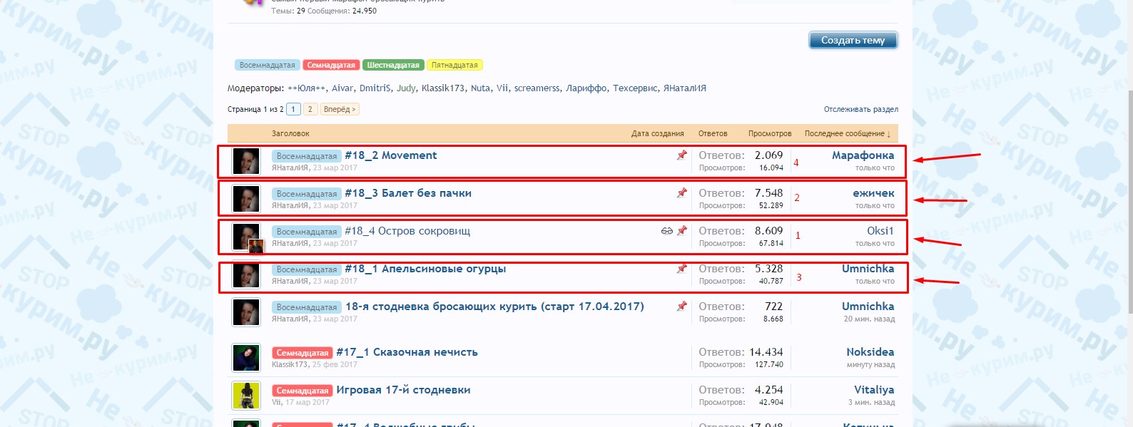This screenshot has height=427, width=1133.
Task: Open moderator Judy profile
Action: pos(406,88)
